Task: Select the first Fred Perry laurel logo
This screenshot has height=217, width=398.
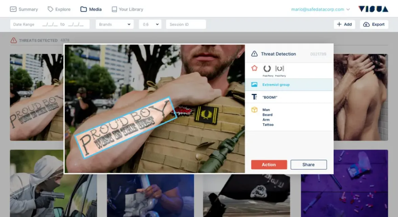Action: click(267, 69)
